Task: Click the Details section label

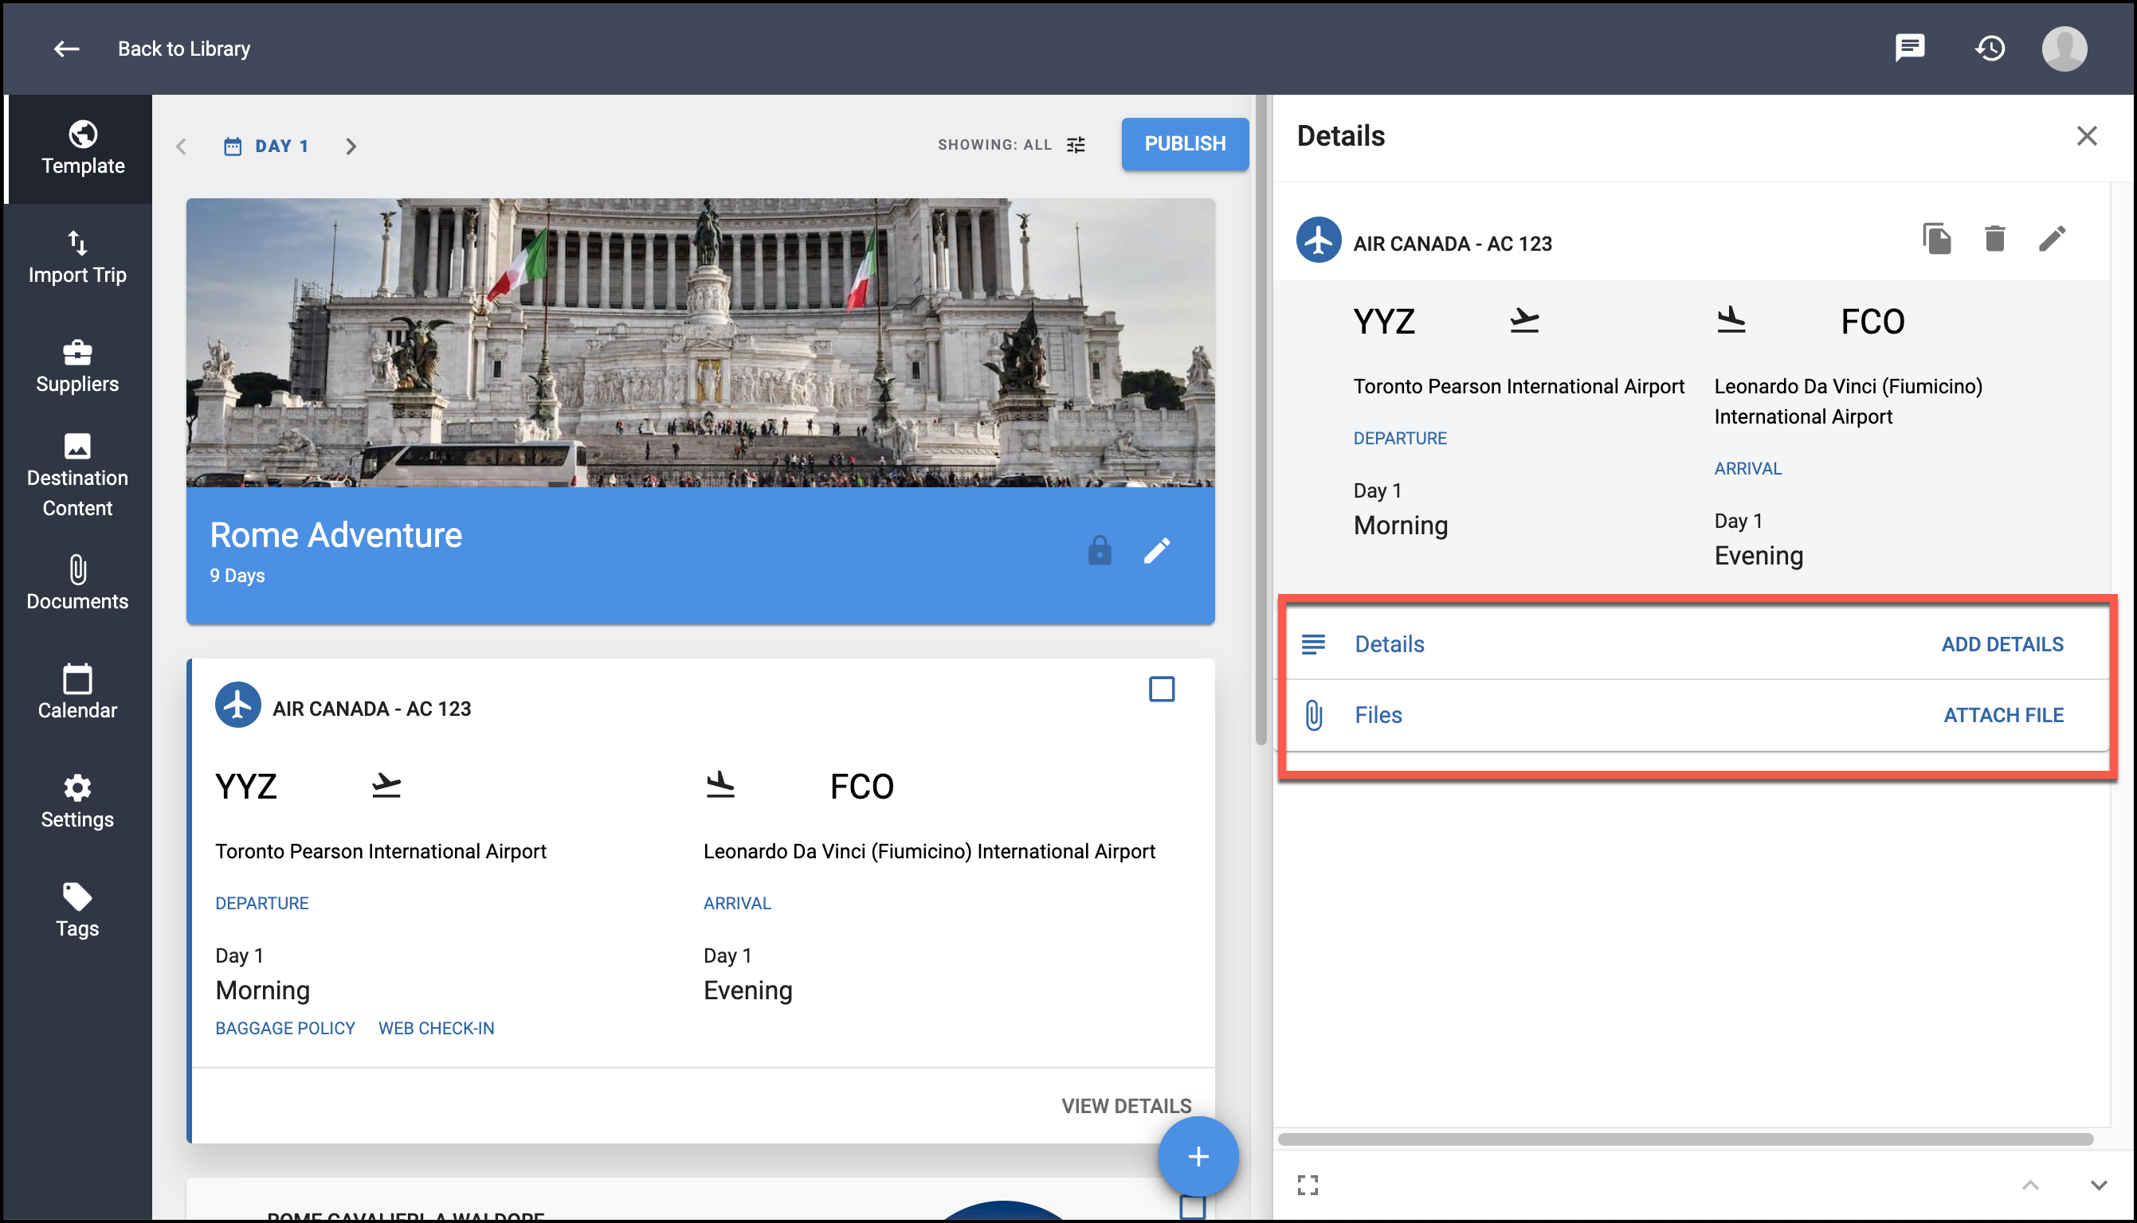Action: tap(1389, 644)
